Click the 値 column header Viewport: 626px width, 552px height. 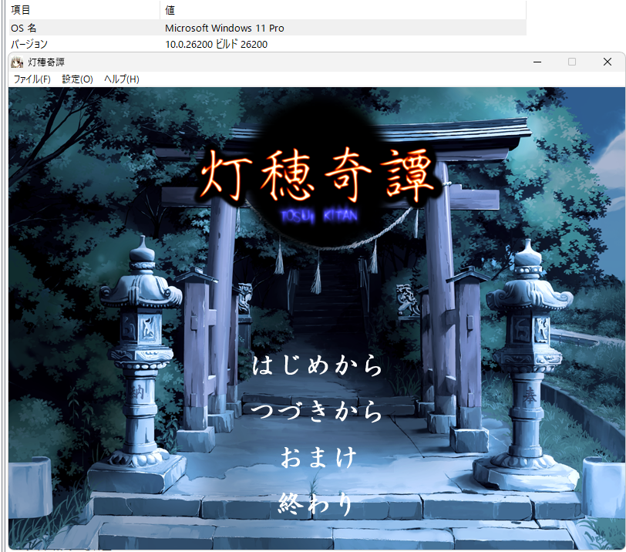[343, 9]
